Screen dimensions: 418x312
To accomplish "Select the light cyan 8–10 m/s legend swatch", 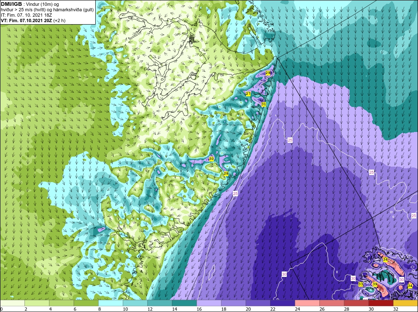I will [x=111, y=303].
